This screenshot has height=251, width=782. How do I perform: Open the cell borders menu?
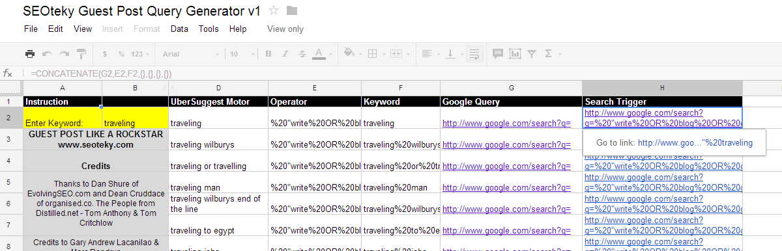tap(372, 54)
